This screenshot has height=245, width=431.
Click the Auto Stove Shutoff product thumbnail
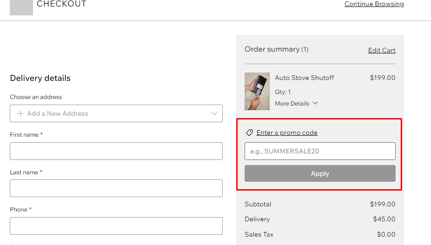[257, 92]
